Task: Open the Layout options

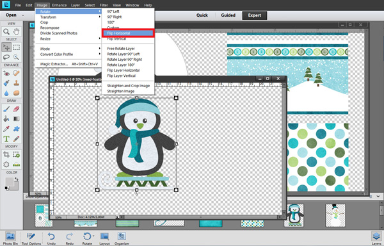Action: coord(104,238)
